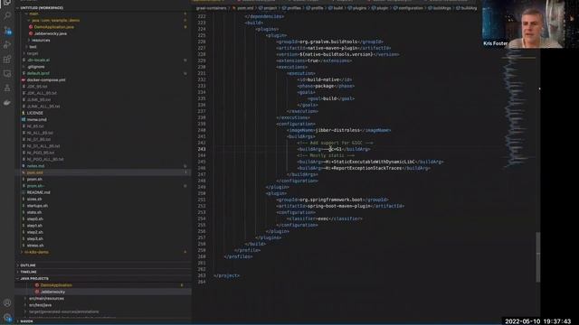Click the StaticExecutableWithDynamicLibC buildArg line

(370, 162)
